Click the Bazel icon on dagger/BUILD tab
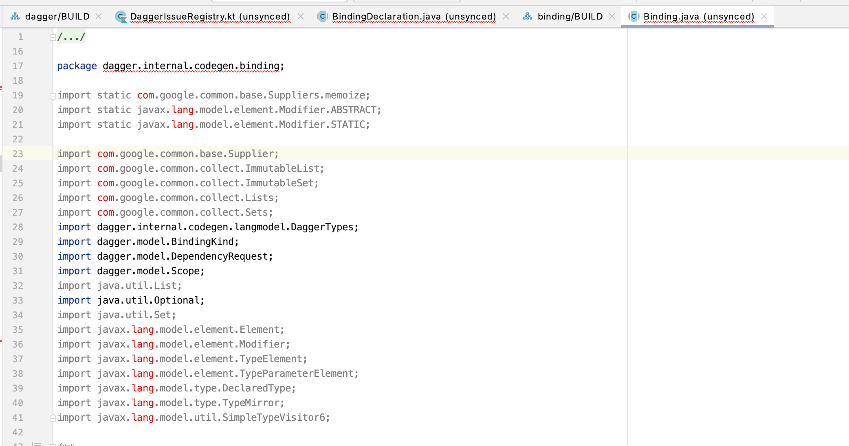 [15, 16]
